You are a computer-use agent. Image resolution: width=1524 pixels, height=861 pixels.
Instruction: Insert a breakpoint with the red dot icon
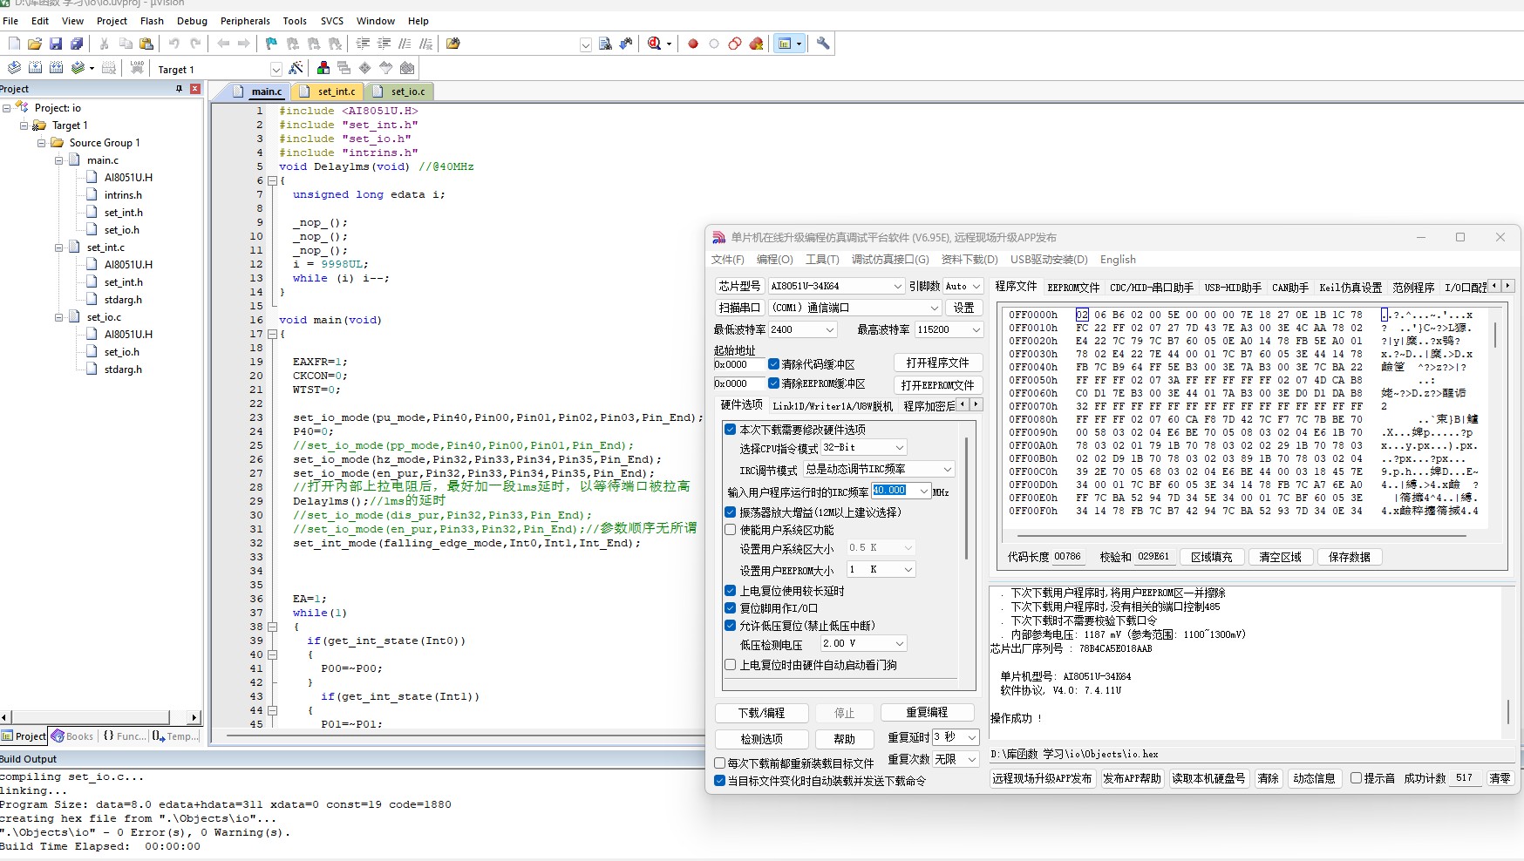click(693, 44)
